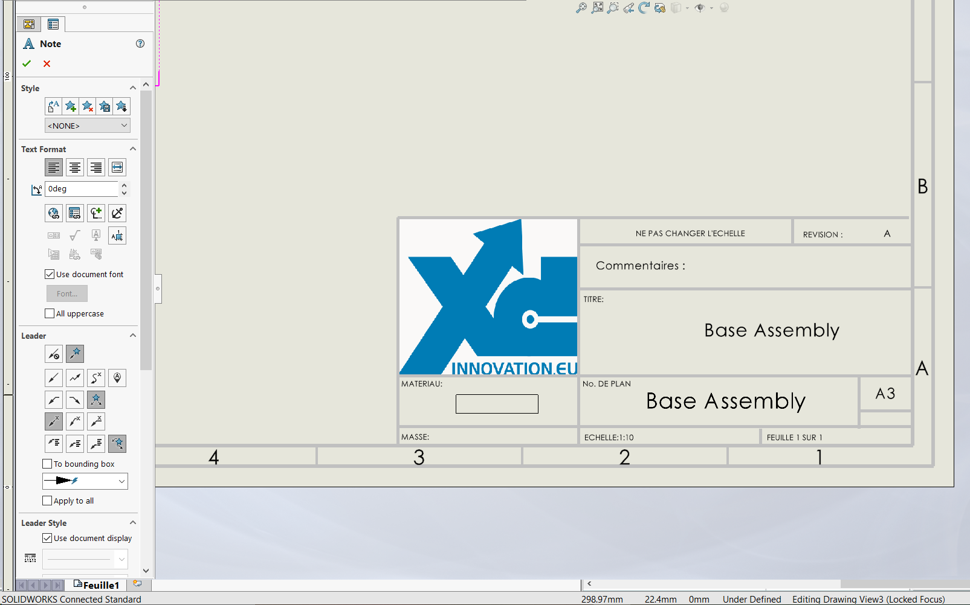Click the Insert Hyperlink globe icon

point(54,213)
